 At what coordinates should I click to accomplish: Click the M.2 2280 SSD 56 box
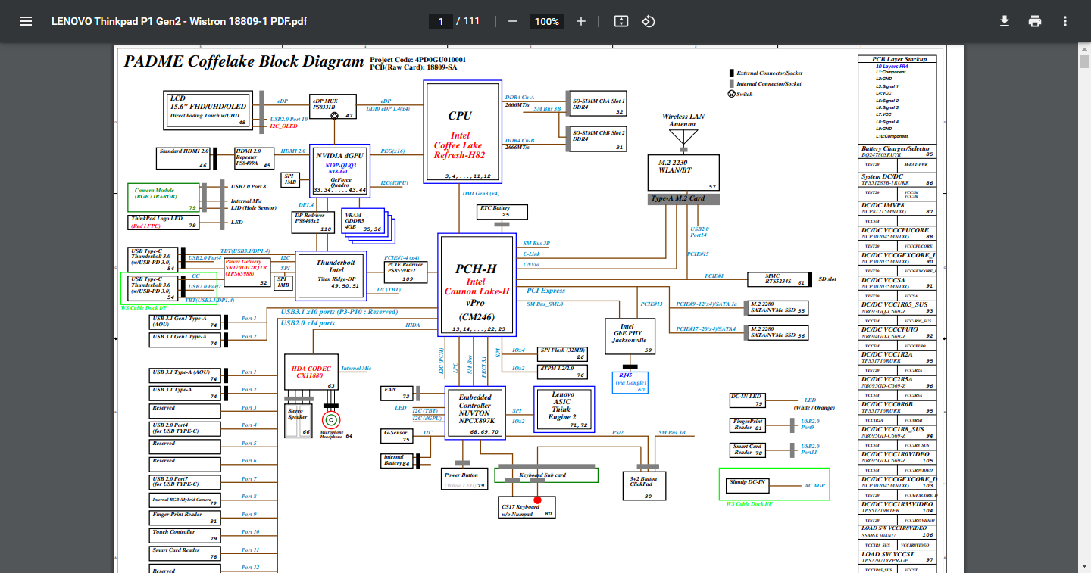pos(778,332)
